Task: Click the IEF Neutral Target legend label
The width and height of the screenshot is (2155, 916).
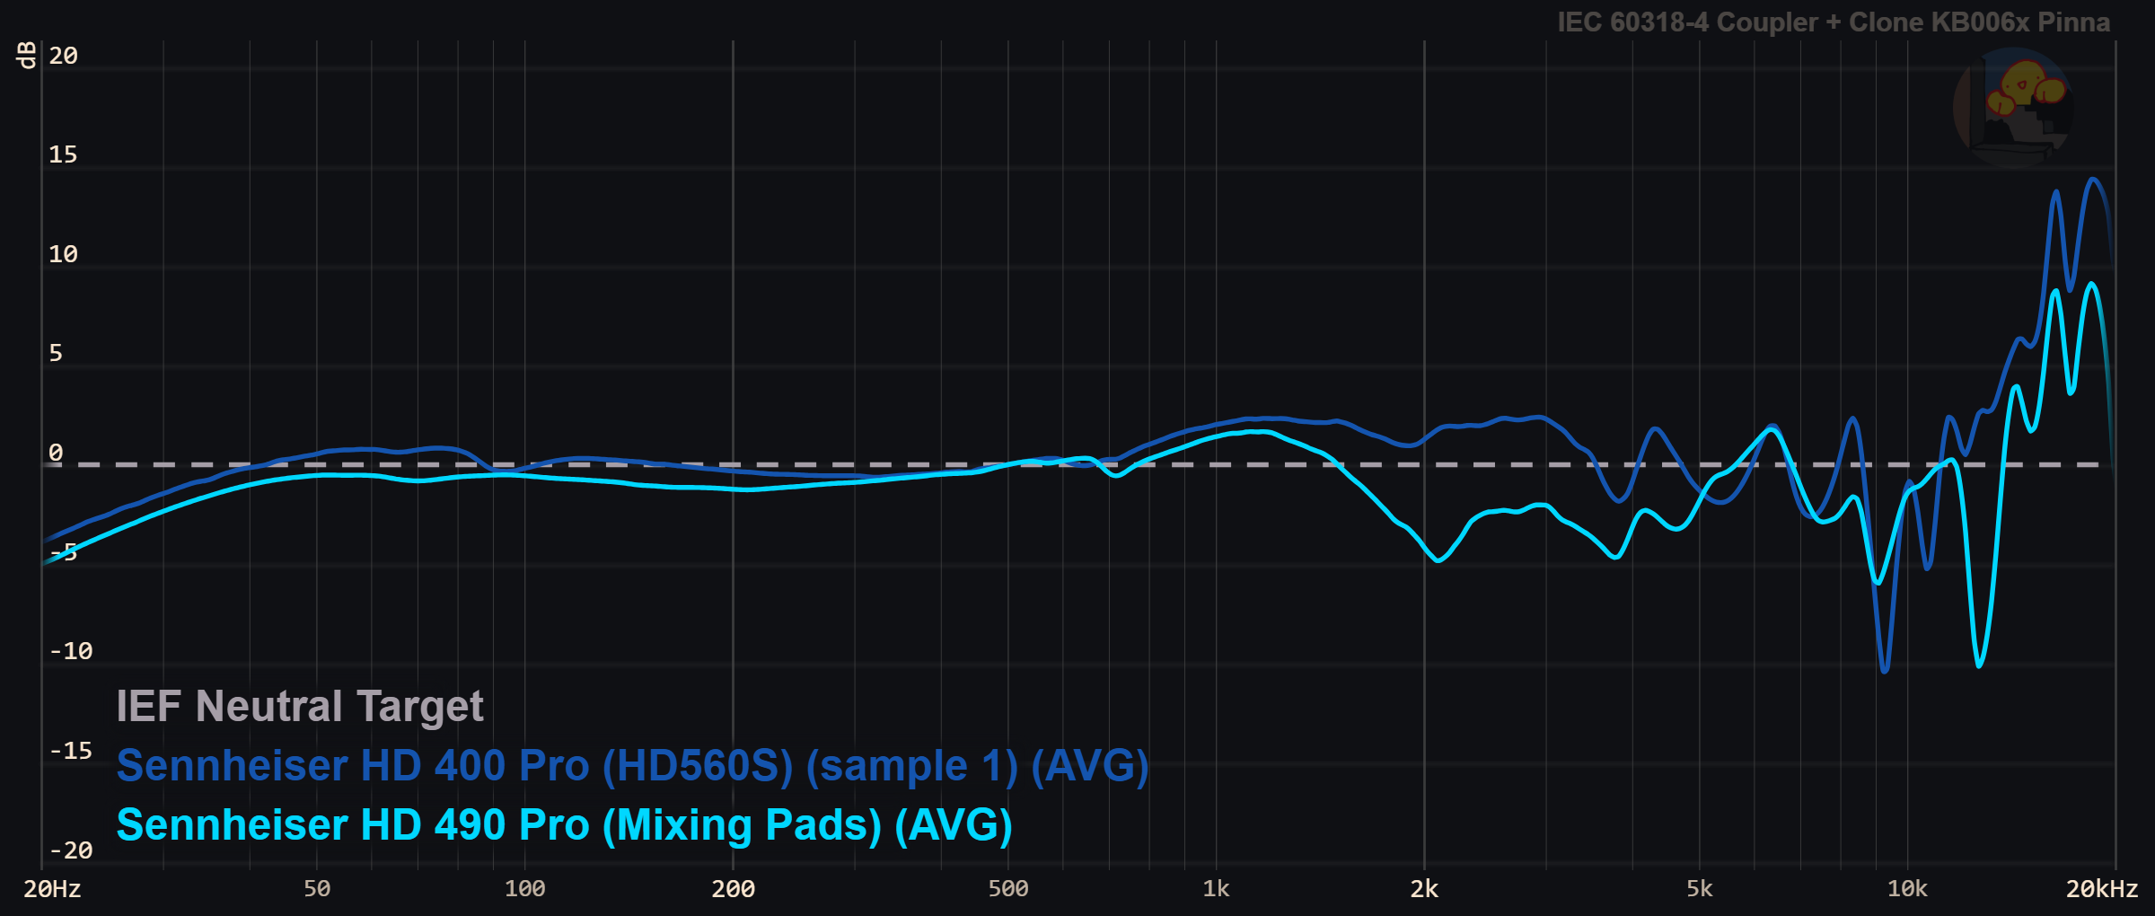Action: point(300,707)
